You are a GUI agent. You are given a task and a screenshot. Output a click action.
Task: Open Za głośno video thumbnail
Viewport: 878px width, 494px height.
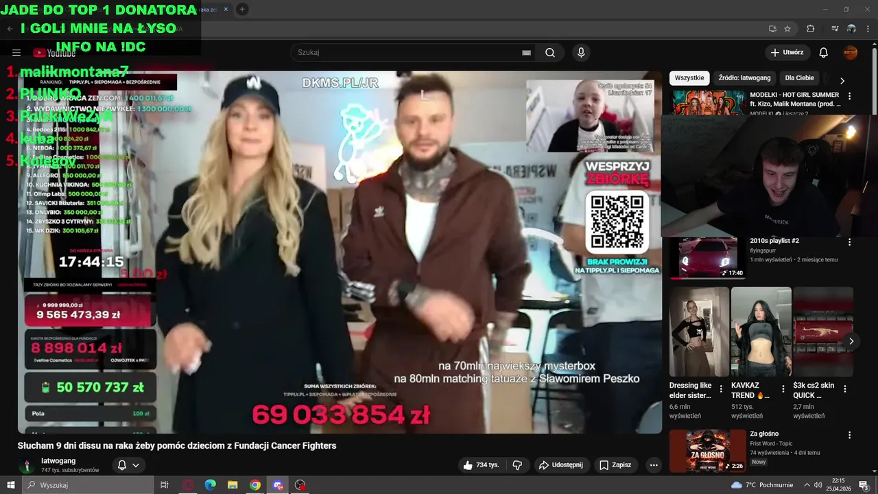708,451
